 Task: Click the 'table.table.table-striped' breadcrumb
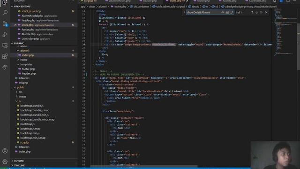pos(170,7)
